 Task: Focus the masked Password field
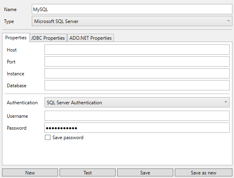[x=137, y=128]
